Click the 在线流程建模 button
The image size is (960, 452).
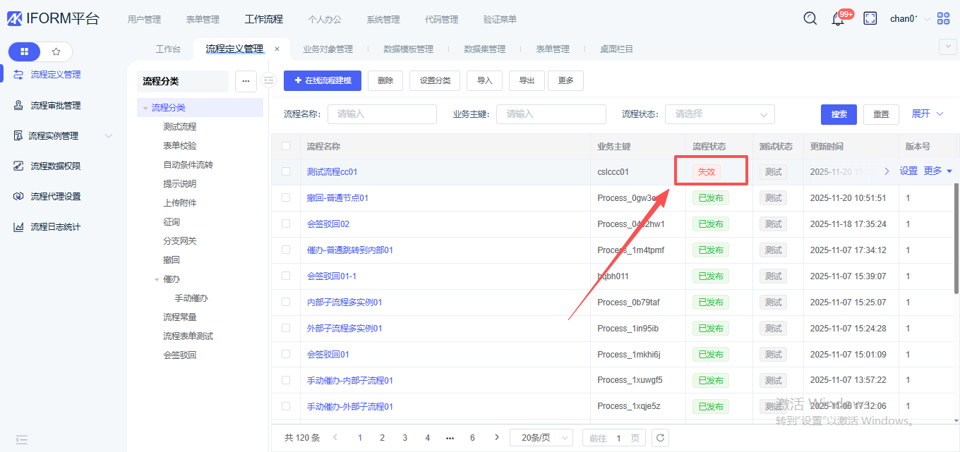pos(323,80)
